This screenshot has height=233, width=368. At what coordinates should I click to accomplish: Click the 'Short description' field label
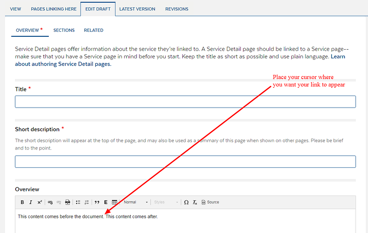click(37, 130)
